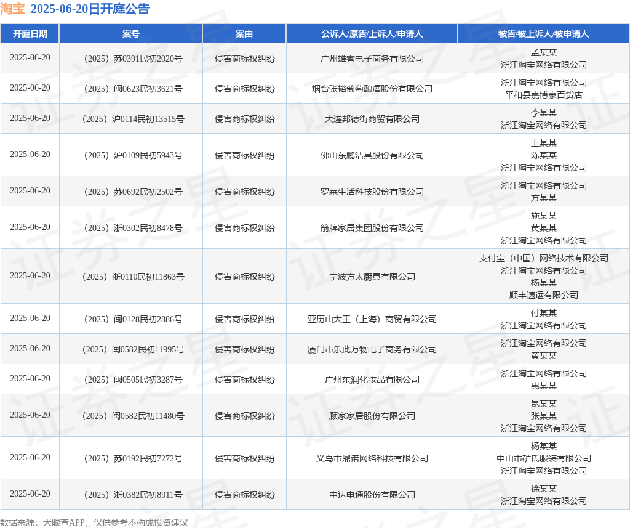Click defendant 支付宝（中国）网络技术有限公司
630x528 pixels.
pyautogui.click(x=543, y=258)
